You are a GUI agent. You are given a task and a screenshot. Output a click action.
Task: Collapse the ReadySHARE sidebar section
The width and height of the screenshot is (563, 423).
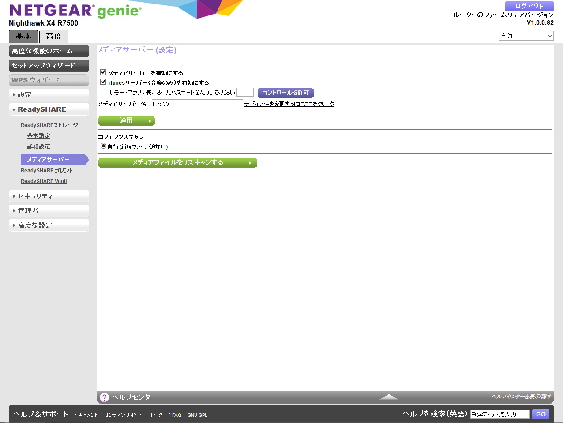[x=49, y=109]
